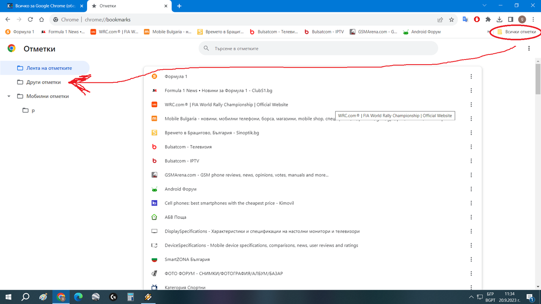Bookmark this tab with the star icon

point(451,19)
